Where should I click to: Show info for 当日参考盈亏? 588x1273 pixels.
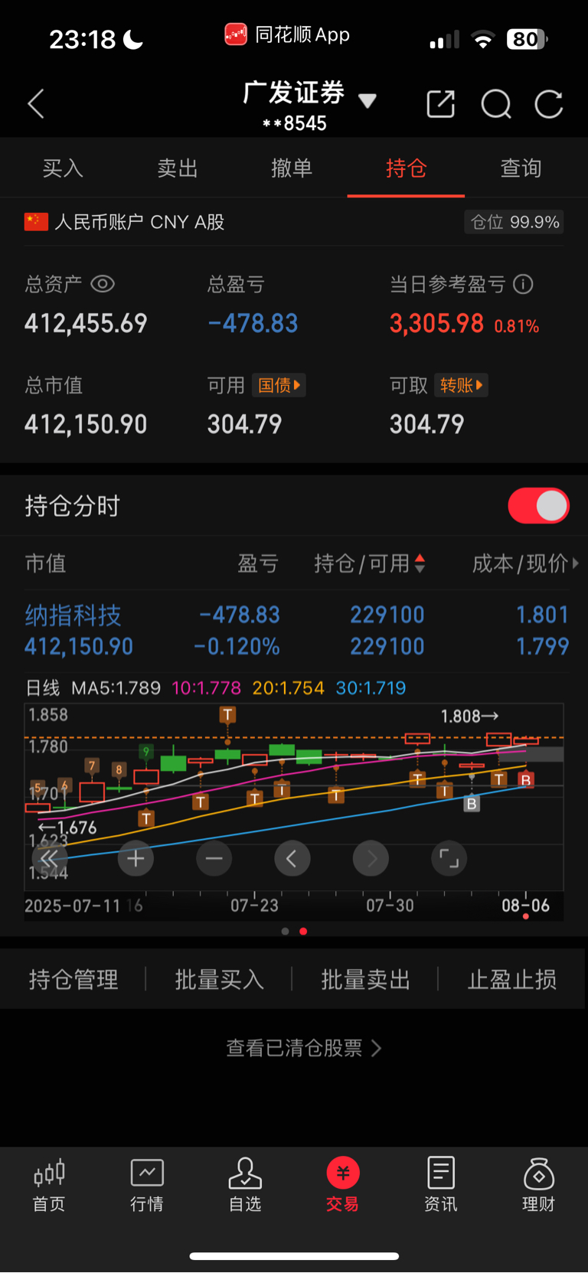[523, 284]
